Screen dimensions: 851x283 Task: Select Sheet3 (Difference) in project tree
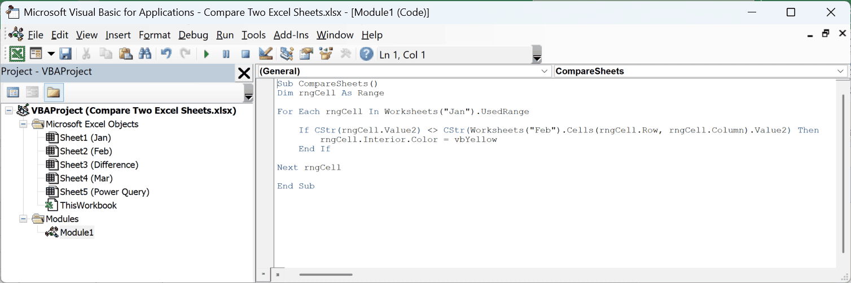coord(99,165)
